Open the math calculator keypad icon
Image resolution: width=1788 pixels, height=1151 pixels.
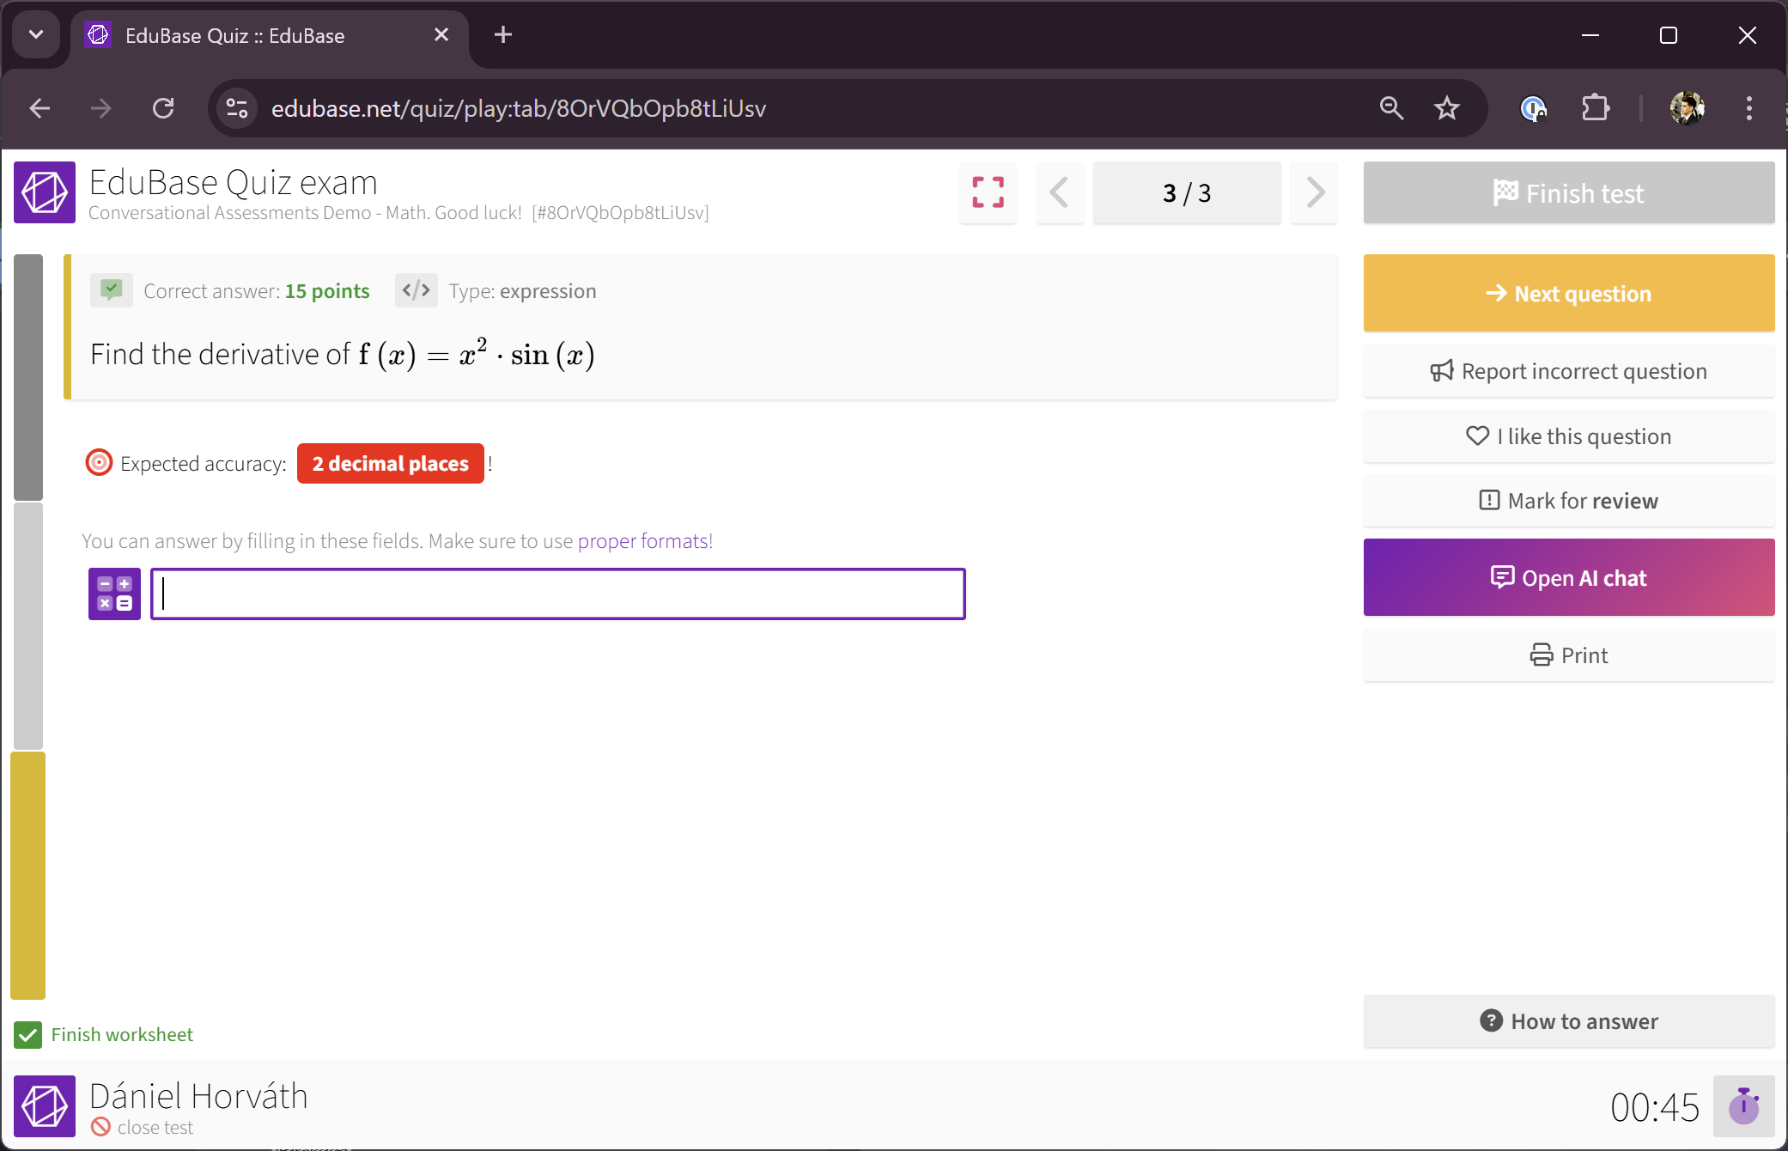pos(114,594)
